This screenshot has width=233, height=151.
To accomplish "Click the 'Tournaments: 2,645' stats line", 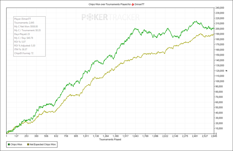I will click(24, 23).
